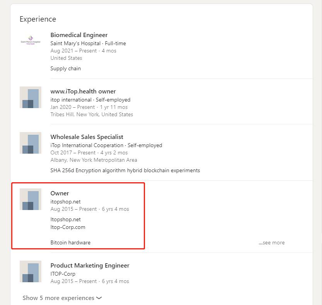The image size is (322, 305).
Task: Click the chevron after Show 5 more experiences
Action: 99,298
